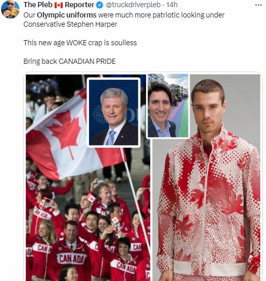Open the Team Canada flag parade photo
Viewport: 266px width, 281px height.
88,178
